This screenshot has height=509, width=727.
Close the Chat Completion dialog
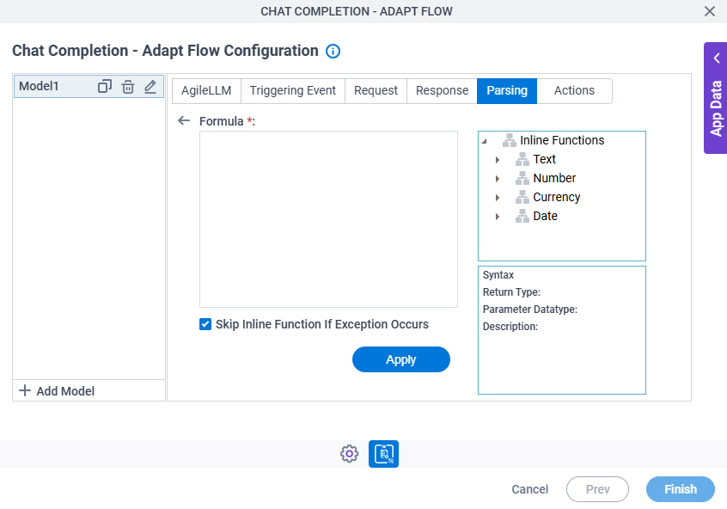point(709,11)
